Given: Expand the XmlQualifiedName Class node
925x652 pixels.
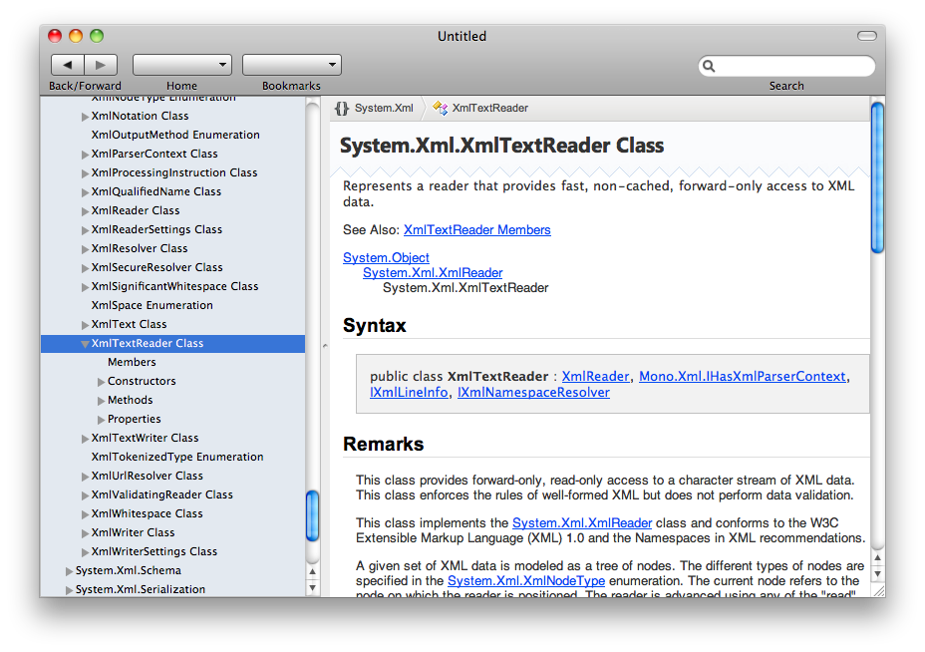Looking at the screenshot, I should point(85,192).
